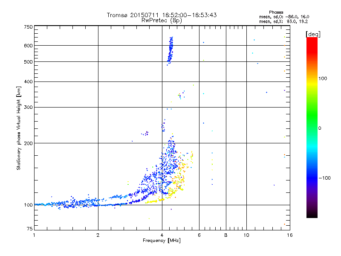
Task: Click the blue echo cluster above 500 km
Action: click(170, 51)
